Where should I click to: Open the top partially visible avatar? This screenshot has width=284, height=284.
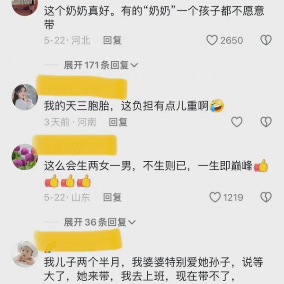[x=25, y=7]
